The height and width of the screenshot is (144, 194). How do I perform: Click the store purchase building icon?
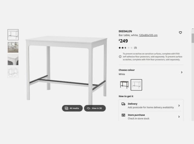[x=123, y=115]
